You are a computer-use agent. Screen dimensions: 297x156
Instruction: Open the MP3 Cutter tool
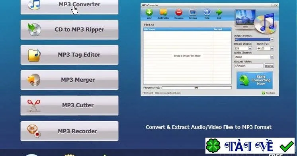coord(69,105)
